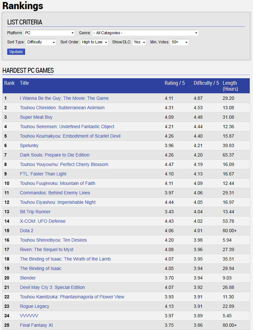This screenshot has width=253, height=330.
Task: Open the VVVVVV game link
Action: coord(29,316)
